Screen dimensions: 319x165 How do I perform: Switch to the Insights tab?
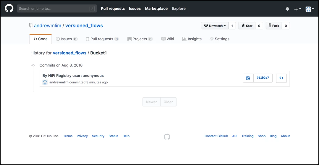tap(192, 39)
